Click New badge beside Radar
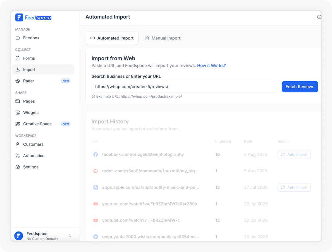Screen dimensions: 332x252 click(66, 81)
